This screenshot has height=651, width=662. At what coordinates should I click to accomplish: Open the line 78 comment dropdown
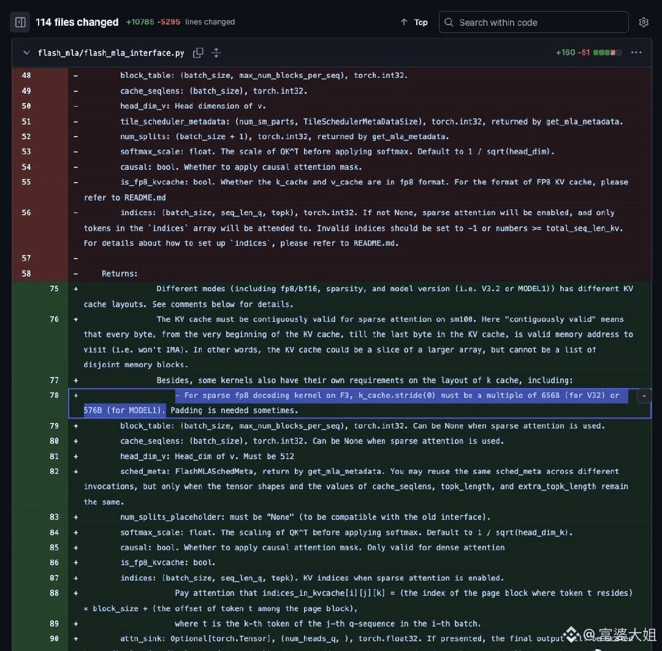[644, 396]
